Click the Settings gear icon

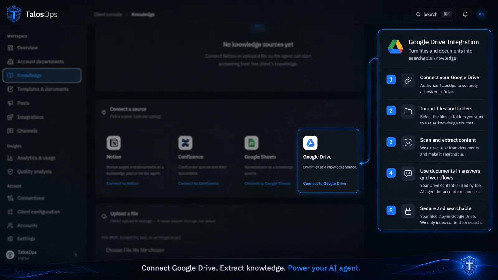coord(11,239)
